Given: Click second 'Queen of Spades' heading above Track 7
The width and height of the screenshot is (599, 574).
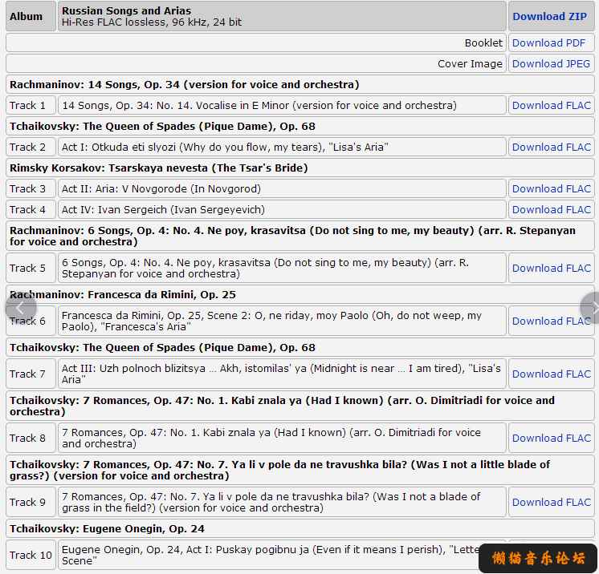Looking at the screenshot, I should (162, 347).
